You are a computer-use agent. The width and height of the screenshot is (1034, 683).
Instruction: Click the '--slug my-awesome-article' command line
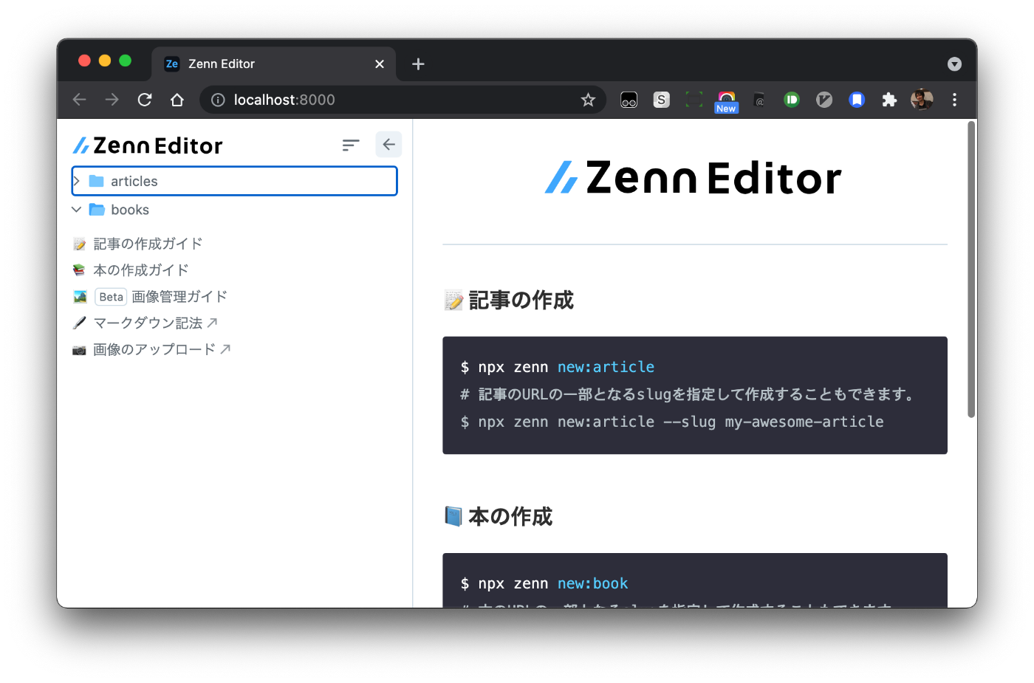[x=672, y=422]
